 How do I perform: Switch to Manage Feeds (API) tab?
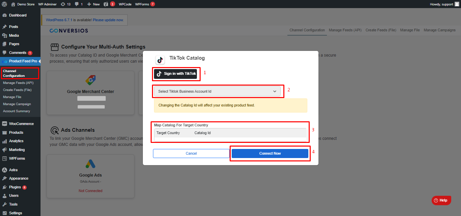pos(345,30)
